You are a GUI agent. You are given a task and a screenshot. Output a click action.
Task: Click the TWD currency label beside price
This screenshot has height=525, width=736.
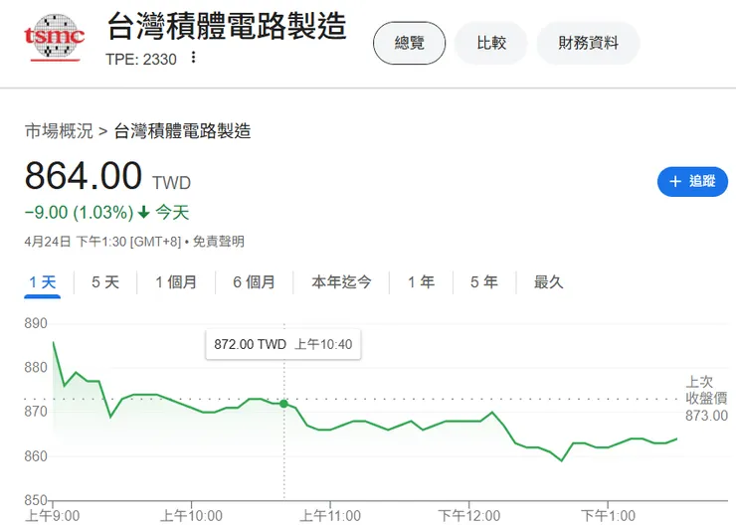tap(171, 183)
